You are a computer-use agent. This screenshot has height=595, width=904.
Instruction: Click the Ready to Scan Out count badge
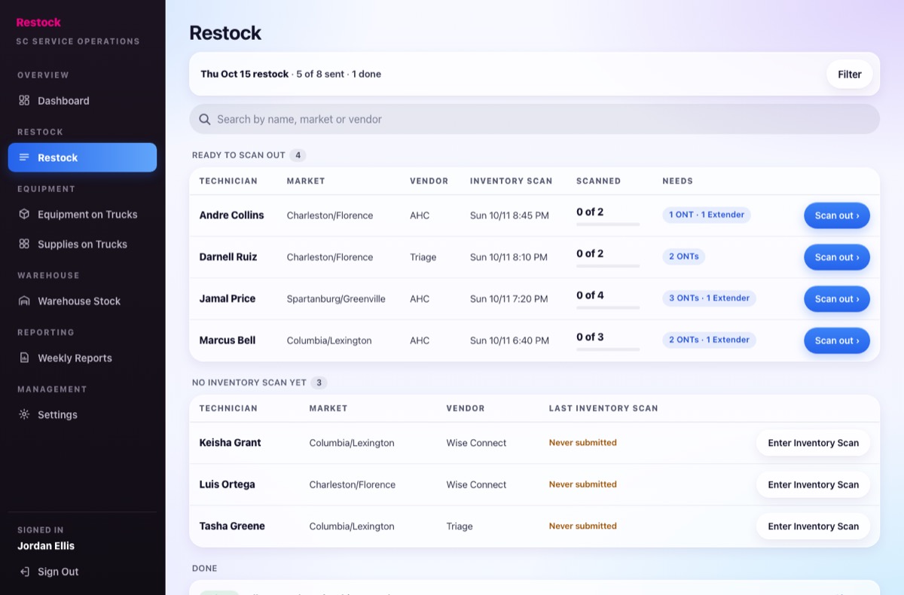(x=298, y=155)
